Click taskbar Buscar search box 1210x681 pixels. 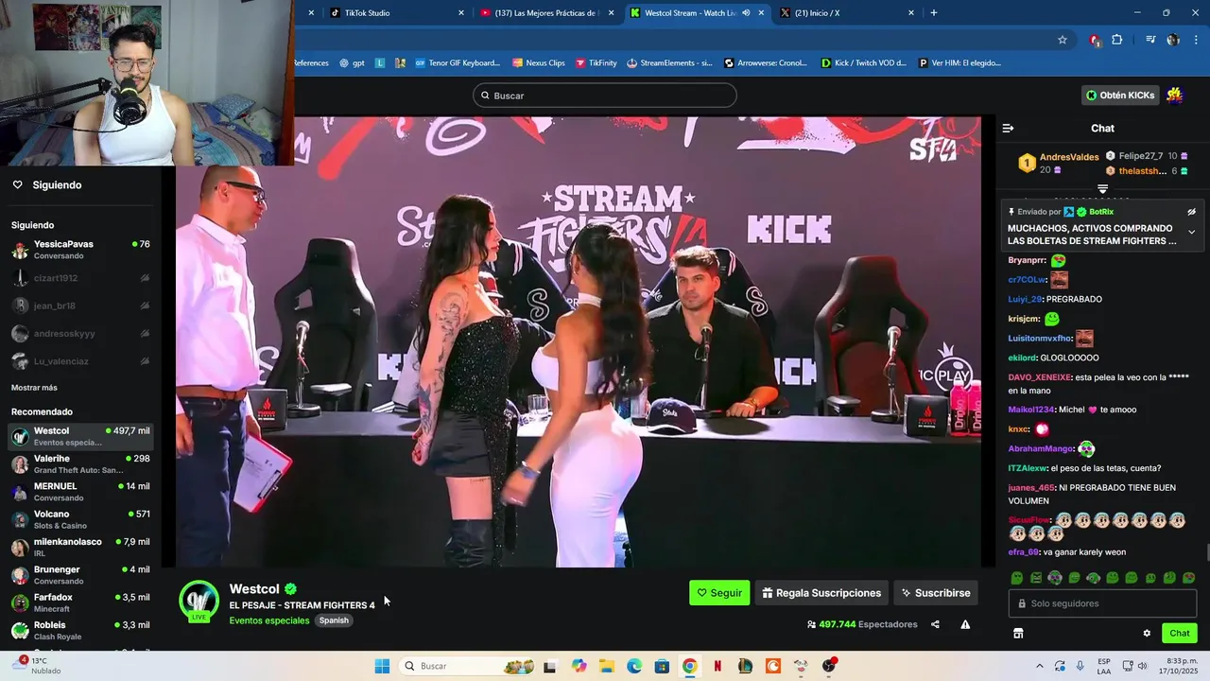468,666
